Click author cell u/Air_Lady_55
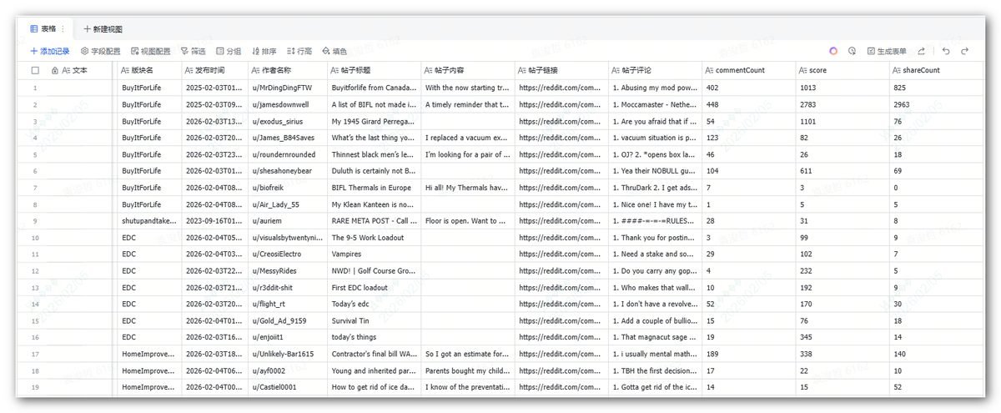 288,204
